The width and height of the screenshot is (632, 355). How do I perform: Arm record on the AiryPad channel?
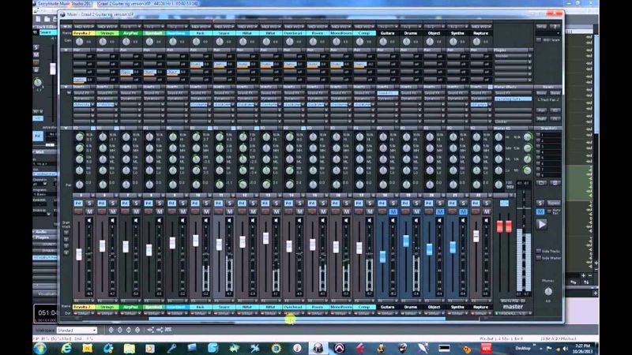click(125, 211)
